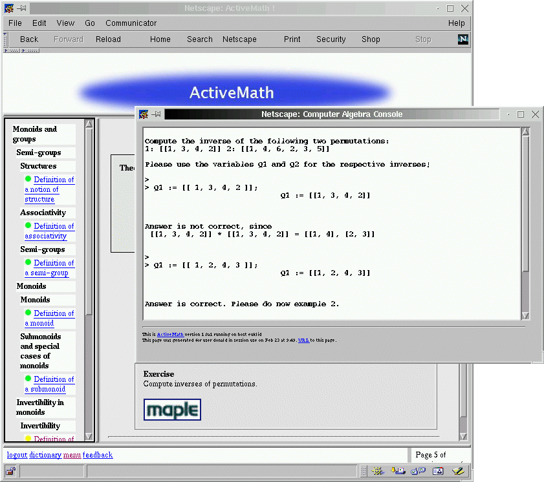Follow the 'Definition of a monoid' link
Image resolution: width=544 pixels, height=482 pixels.
(x=49, y=318)
